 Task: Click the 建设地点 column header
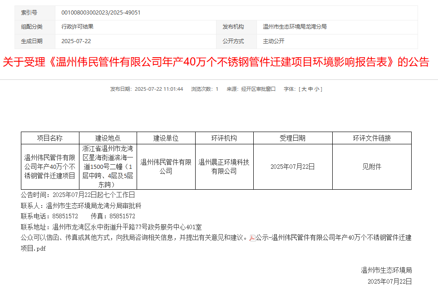tap(108, 138)
